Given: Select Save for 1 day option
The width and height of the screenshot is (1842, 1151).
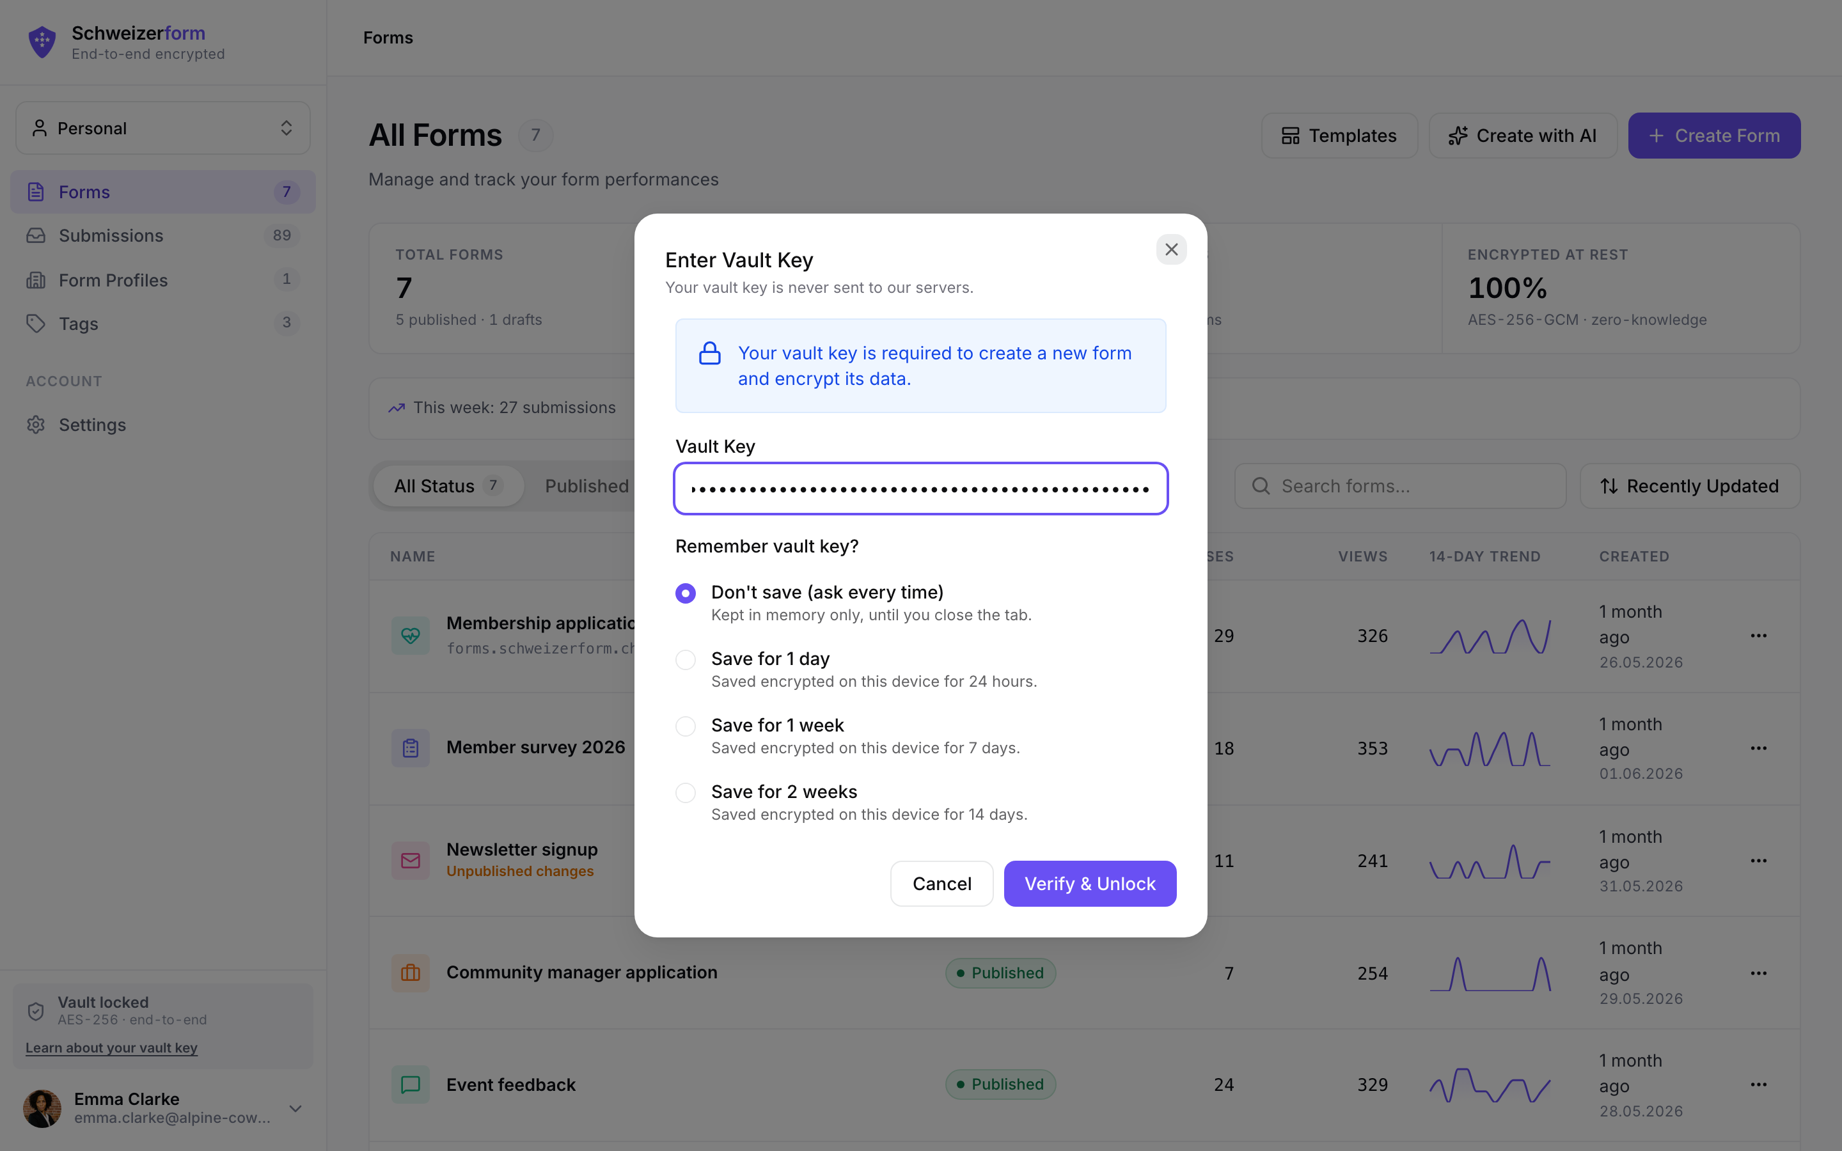Looking at the screenshot, I should pos(685,659).
